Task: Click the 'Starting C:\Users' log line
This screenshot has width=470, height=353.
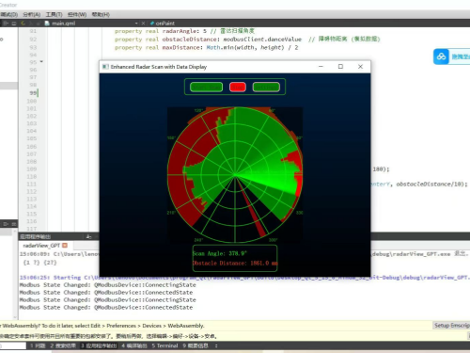Action: pyautogui.click(x=244, y=278)
